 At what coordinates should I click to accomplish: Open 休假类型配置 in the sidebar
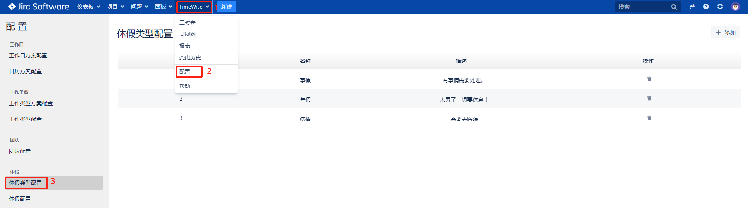[26, 183]
